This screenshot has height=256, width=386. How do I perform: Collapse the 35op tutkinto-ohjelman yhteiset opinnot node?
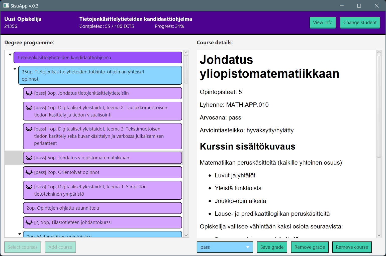pos(15,69)
